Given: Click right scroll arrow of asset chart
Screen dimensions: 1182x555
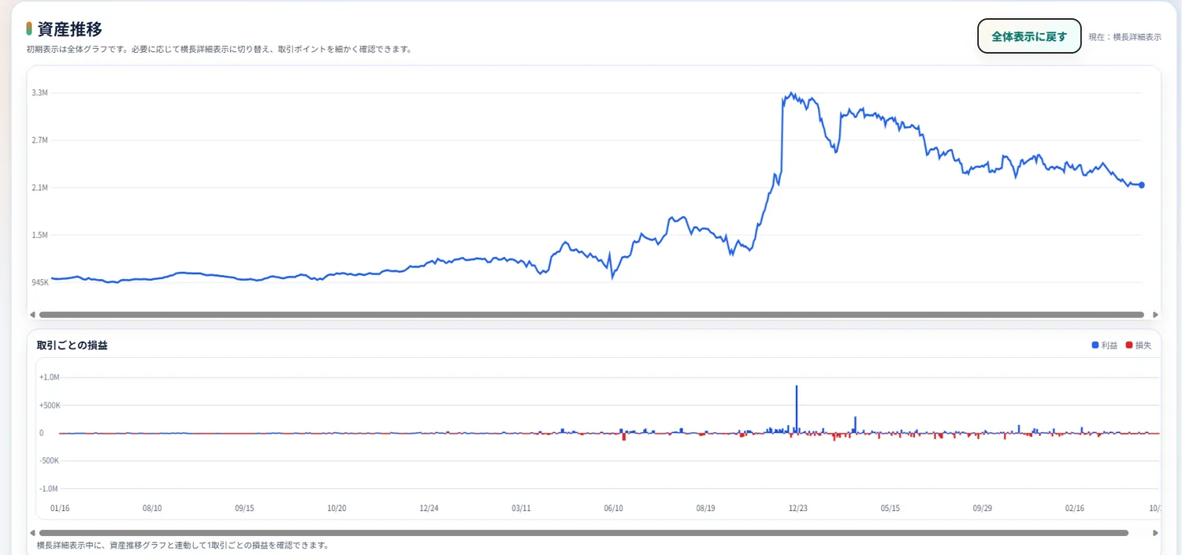Looking at the screenshot, I should (x=1155, y=315).
